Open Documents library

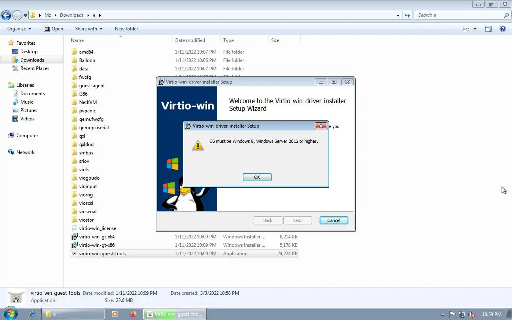(x=32, y=94)
